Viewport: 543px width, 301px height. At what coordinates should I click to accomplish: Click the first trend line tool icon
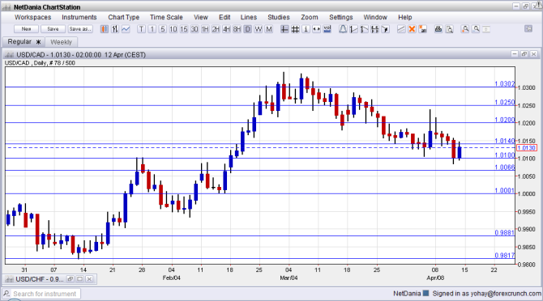tap(353, 29)
